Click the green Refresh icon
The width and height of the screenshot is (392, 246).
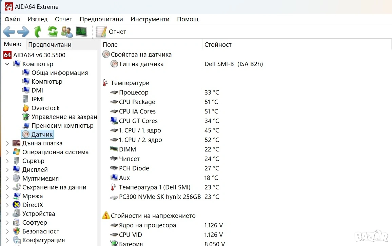(x=52, y=32)
